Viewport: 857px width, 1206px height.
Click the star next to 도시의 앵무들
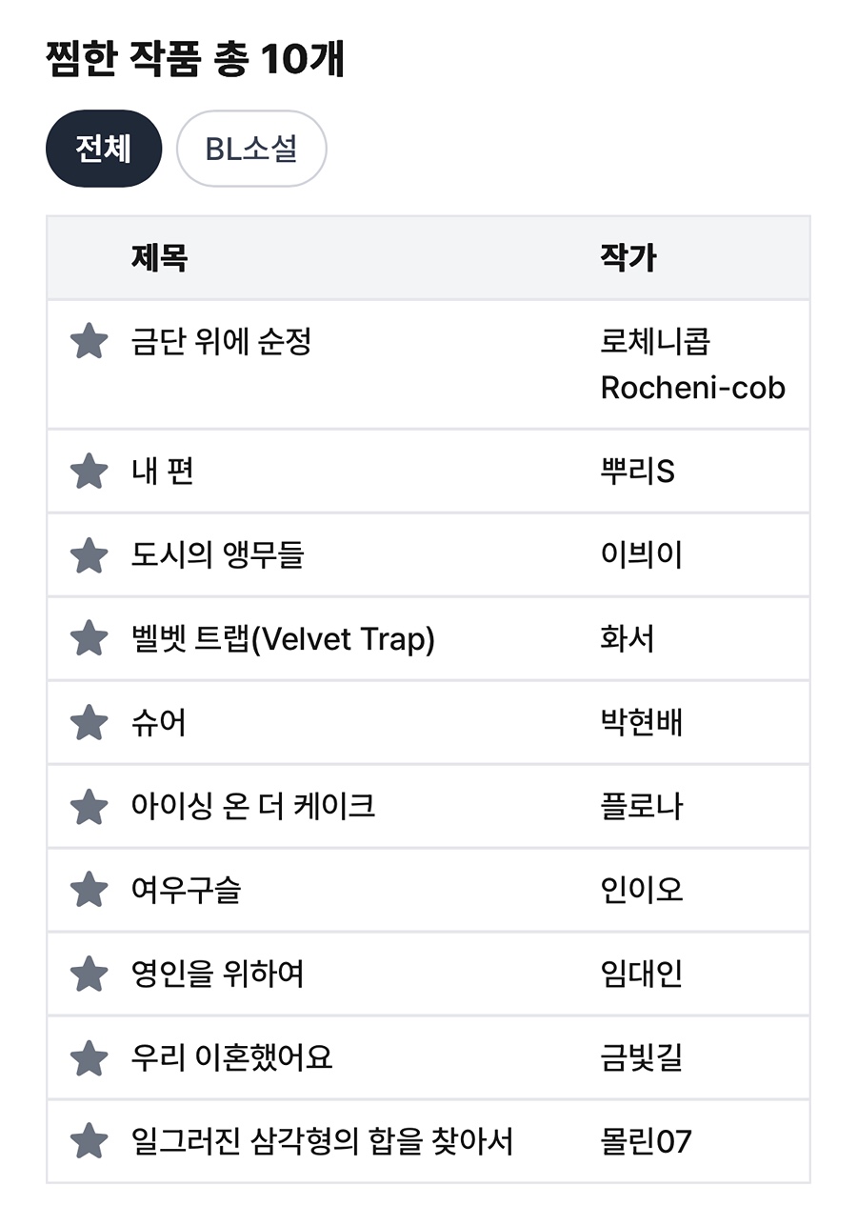click(89, 555)
